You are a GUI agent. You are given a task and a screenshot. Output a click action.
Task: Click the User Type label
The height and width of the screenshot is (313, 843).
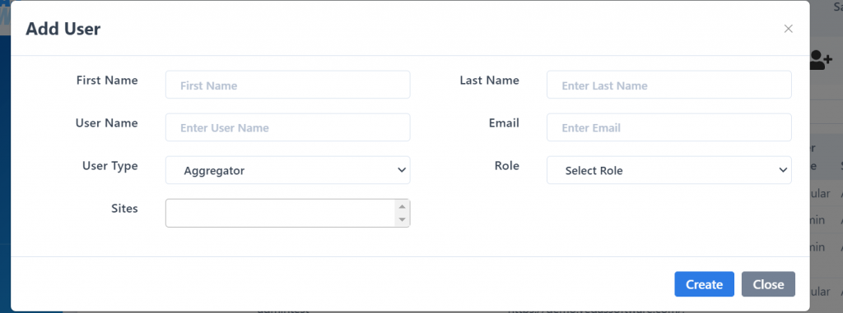(109, 166)
